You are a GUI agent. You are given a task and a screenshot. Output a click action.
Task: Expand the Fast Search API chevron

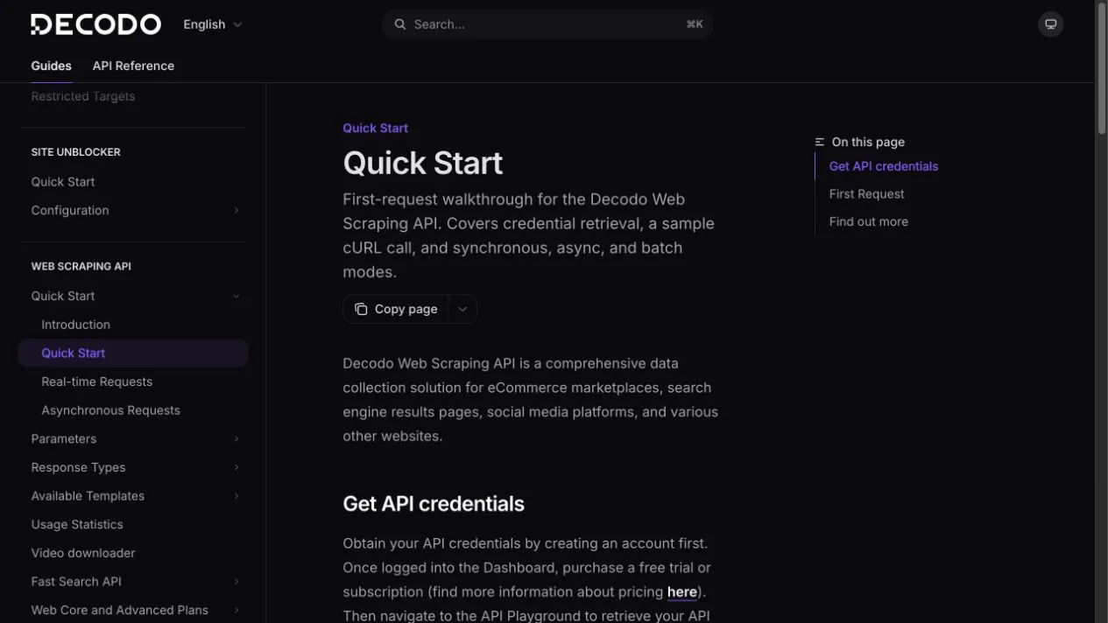(x=236, y=582)
